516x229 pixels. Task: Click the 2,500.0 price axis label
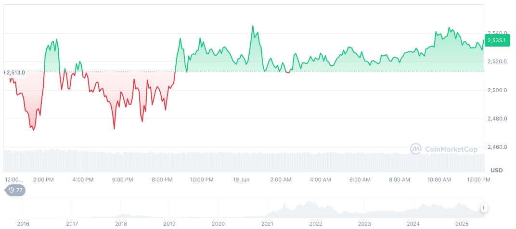pyautogui.click(x=497, y=90)
